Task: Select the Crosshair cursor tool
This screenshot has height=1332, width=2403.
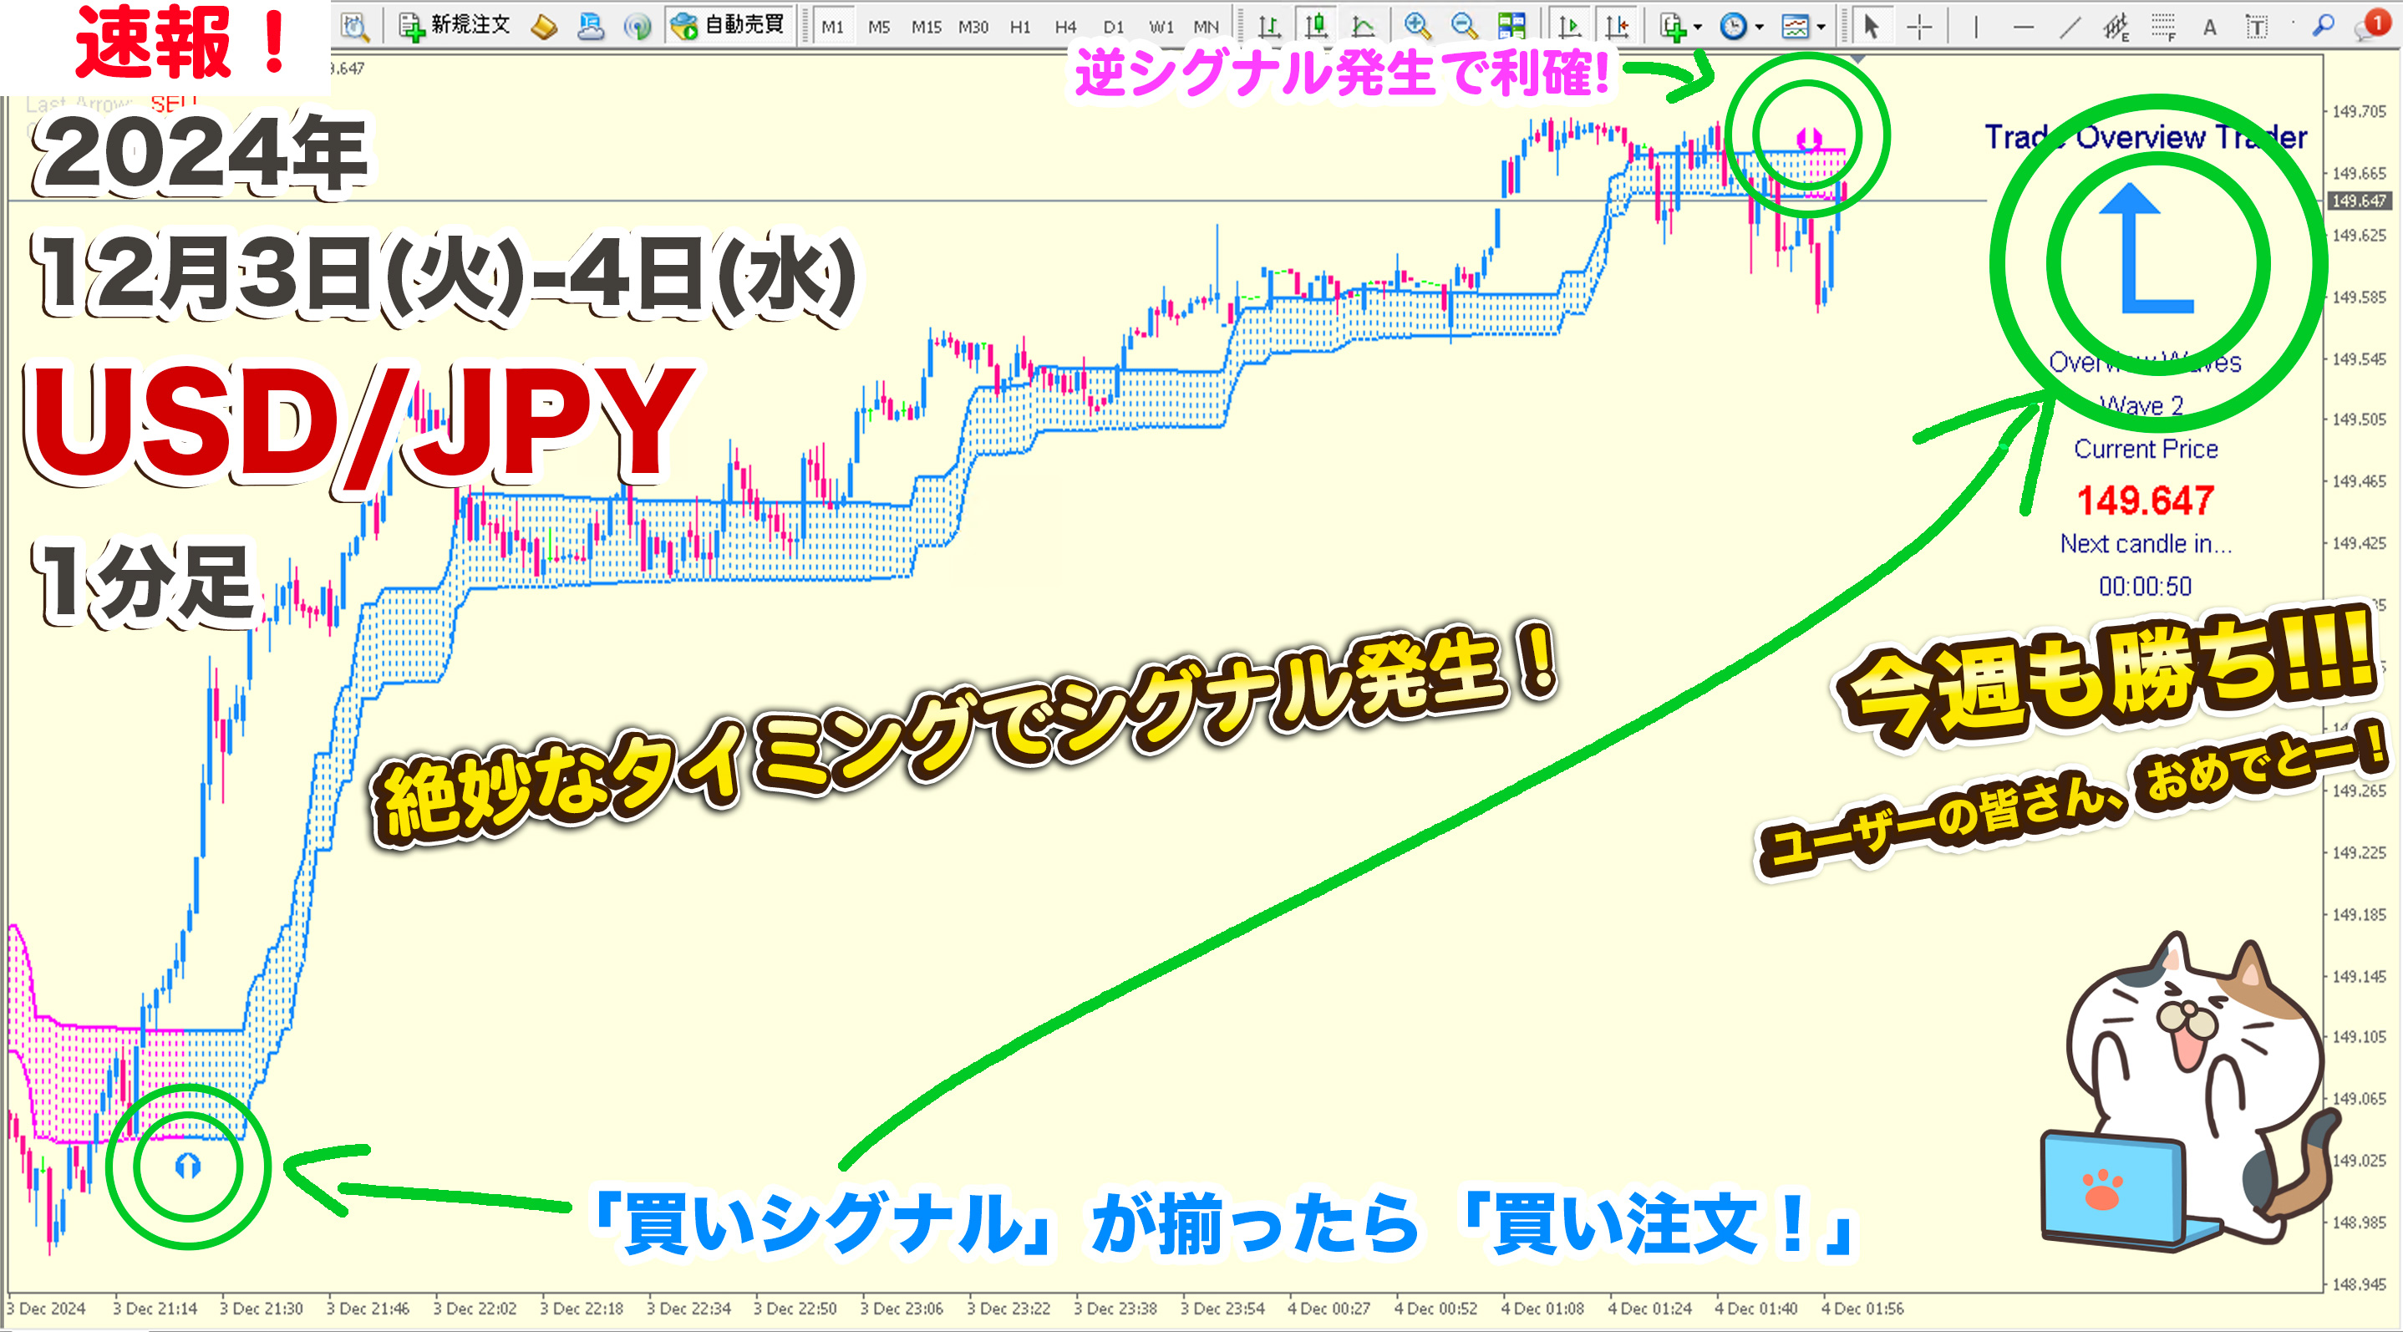Action: (x=1919, y=27)
